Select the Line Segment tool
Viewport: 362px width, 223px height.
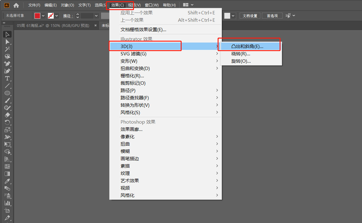tap(7, 86)
